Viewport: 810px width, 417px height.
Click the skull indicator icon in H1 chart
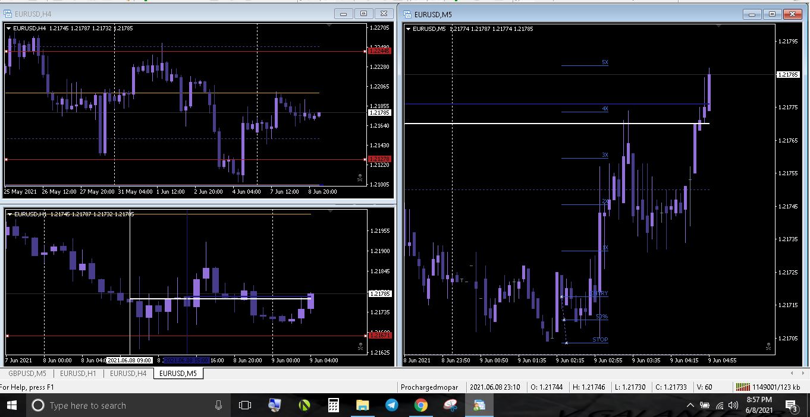(360, 346)
